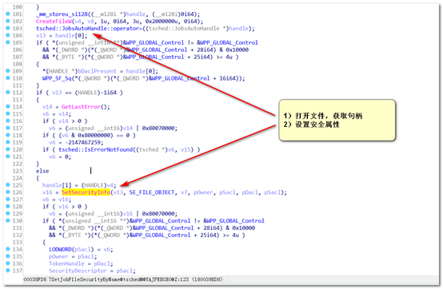Viewport: 443px width, 289px height.
Task: Click 0x80000000 constant on line 118
Action: click(x=95, y=136)
